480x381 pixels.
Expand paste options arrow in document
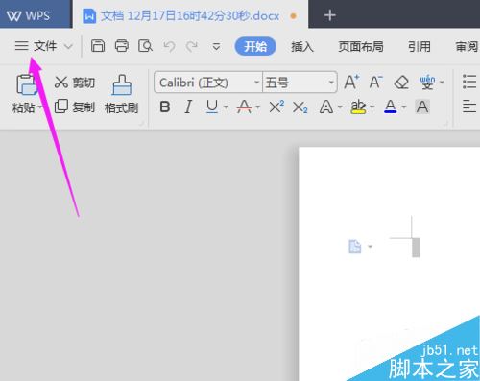(x=371, y=247)
